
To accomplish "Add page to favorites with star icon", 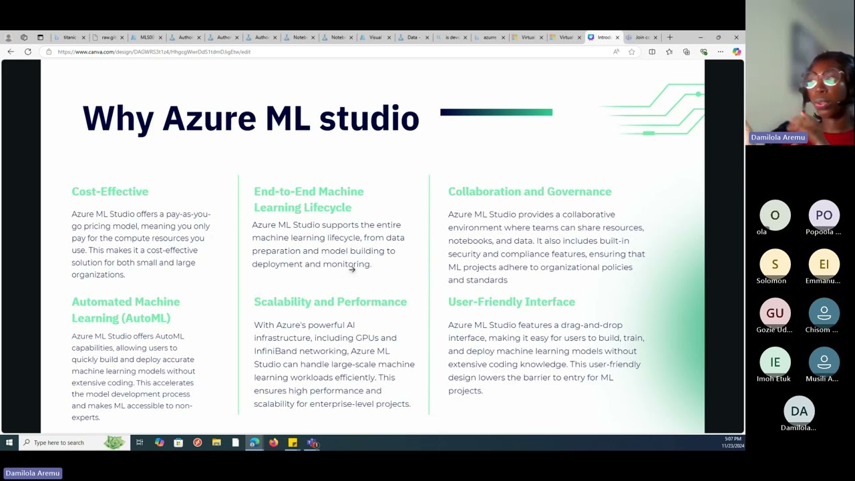I will (x=631, y=51).
